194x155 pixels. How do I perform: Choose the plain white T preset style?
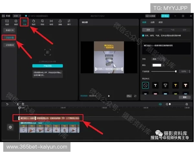[156, 85]
